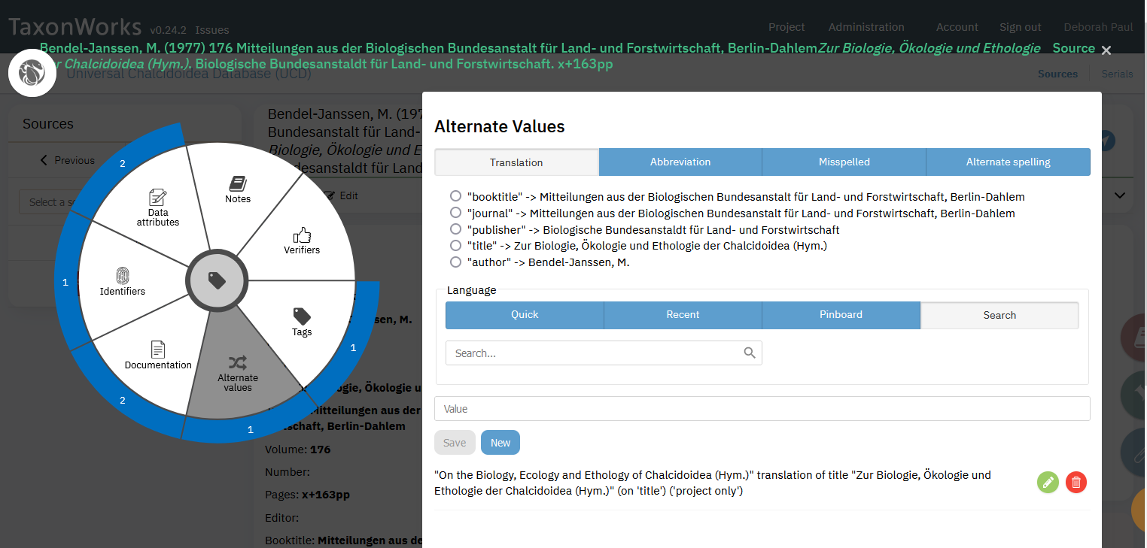
Task: Select the "publisher" radio option
Action: pos(455,229)
